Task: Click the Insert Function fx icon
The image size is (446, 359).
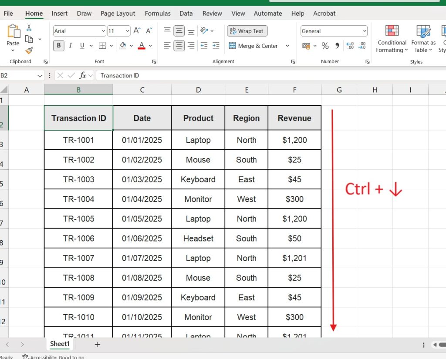Action: (82, 76)
